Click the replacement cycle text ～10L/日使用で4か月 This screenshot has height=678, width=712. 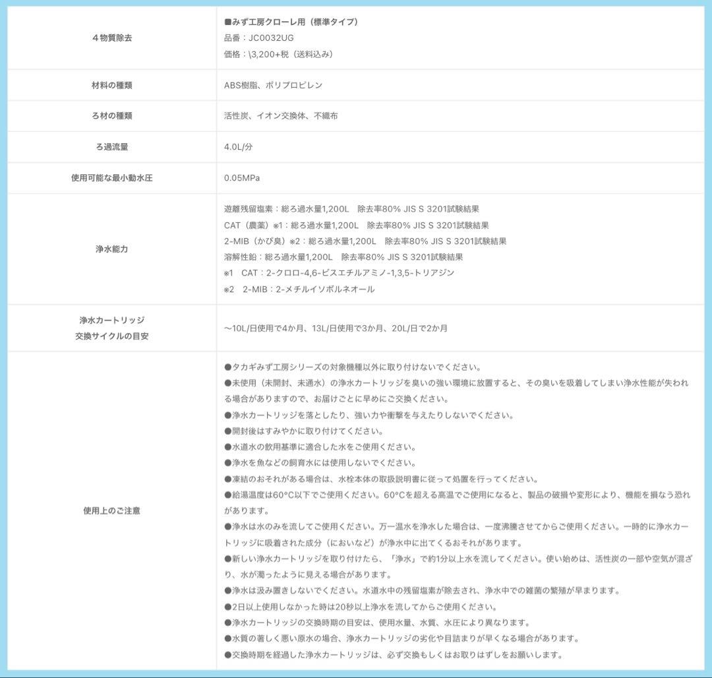pyautogui.click(x=336, y=328)
